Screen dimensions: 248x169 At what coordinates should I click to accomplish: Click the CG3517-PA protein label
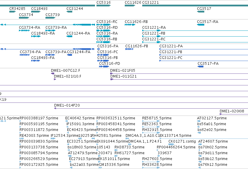point(208,64)
